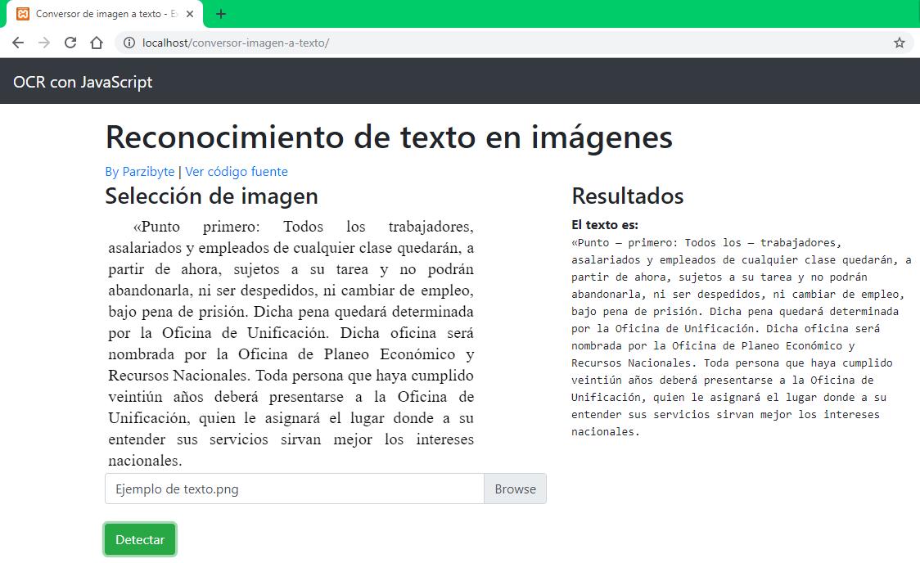Screen dimensions: 920x563
Task: Open the Ver código fuente link
Action: tap(237, 172)
